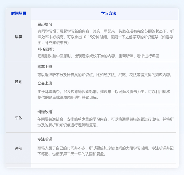
Task: Click the sentence about 经济法、战略、税法 topics
Action: click(x=104, y=75)
